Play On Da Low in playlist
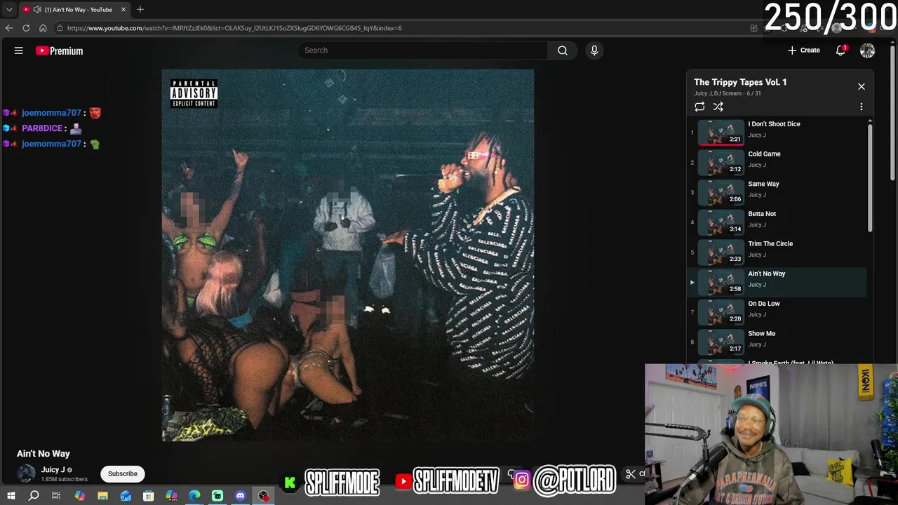 (x=777, y=312)
